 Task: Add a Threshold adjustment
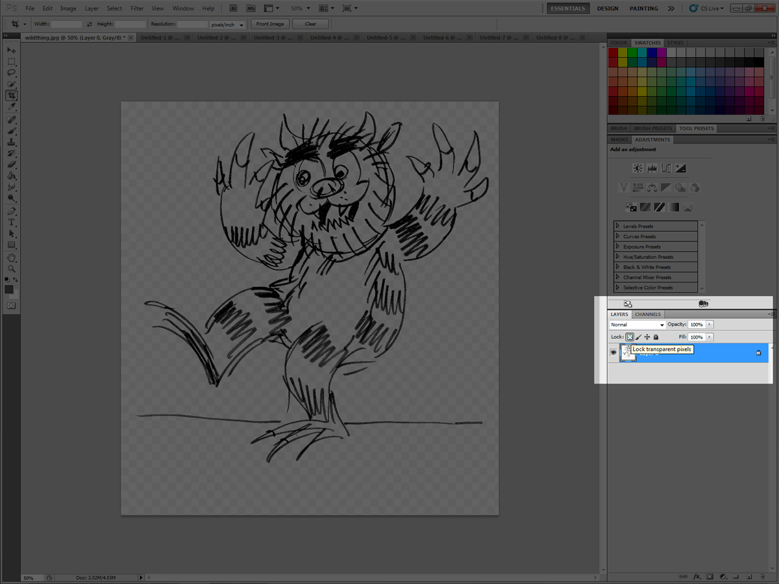click(660, 207)
